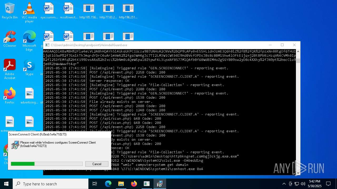This screenshot has height=189, width=337.
Task: Switch to the console app on the taskbar
Action: click(147, 184)
